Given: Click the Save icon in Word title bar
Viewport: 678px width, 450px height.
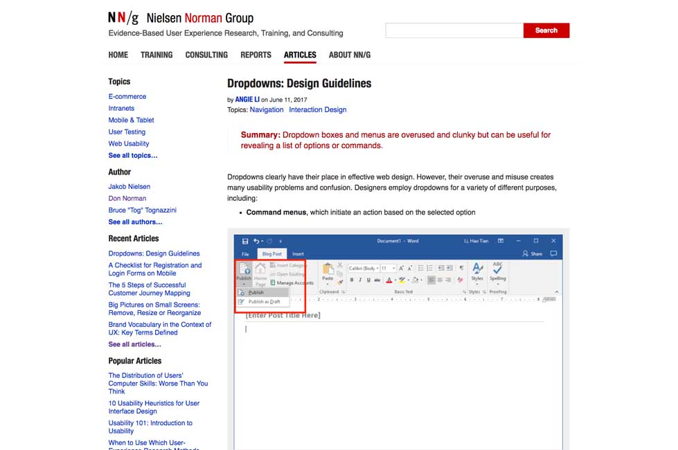Looking at the screenshot, I should [x=245, y=241].
